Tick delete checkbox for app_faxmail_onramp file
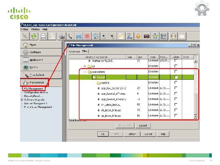The height and width of the screenshot is (165, 220). tap(176, 99)
